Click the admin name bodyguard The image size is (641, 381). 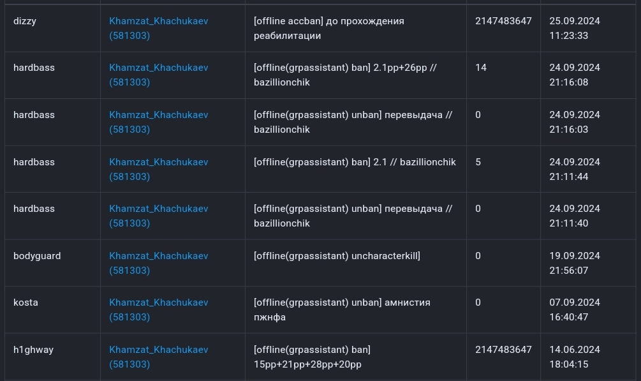tap(37, 256)
